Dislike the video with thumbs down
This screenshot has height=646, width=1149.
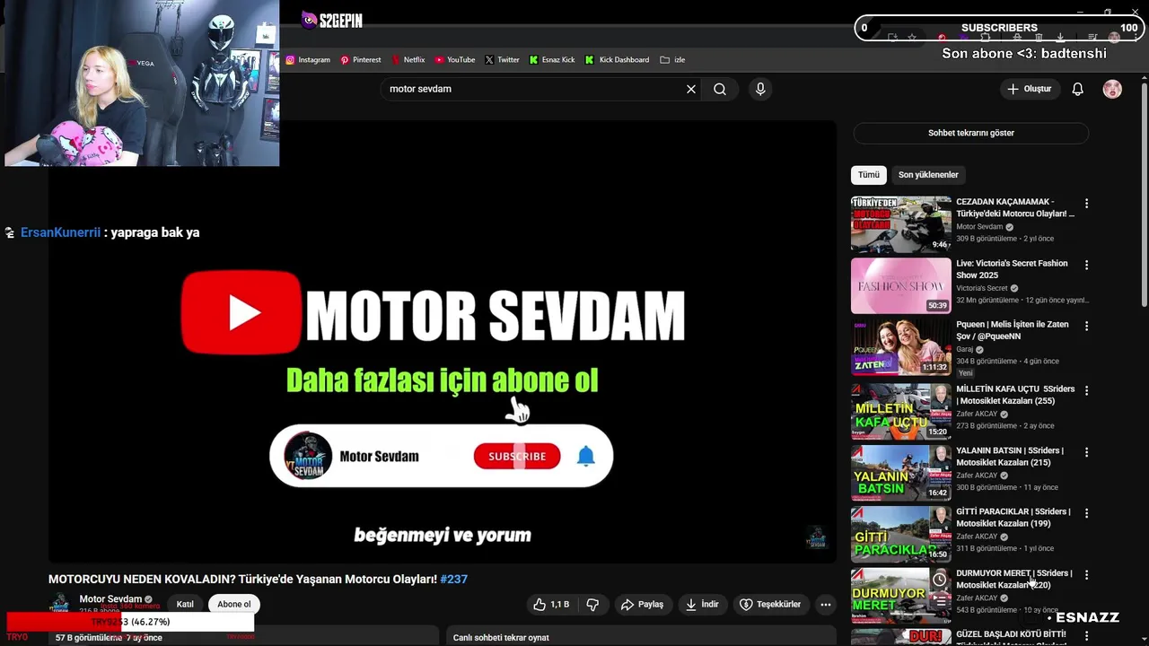coord(592,605)
